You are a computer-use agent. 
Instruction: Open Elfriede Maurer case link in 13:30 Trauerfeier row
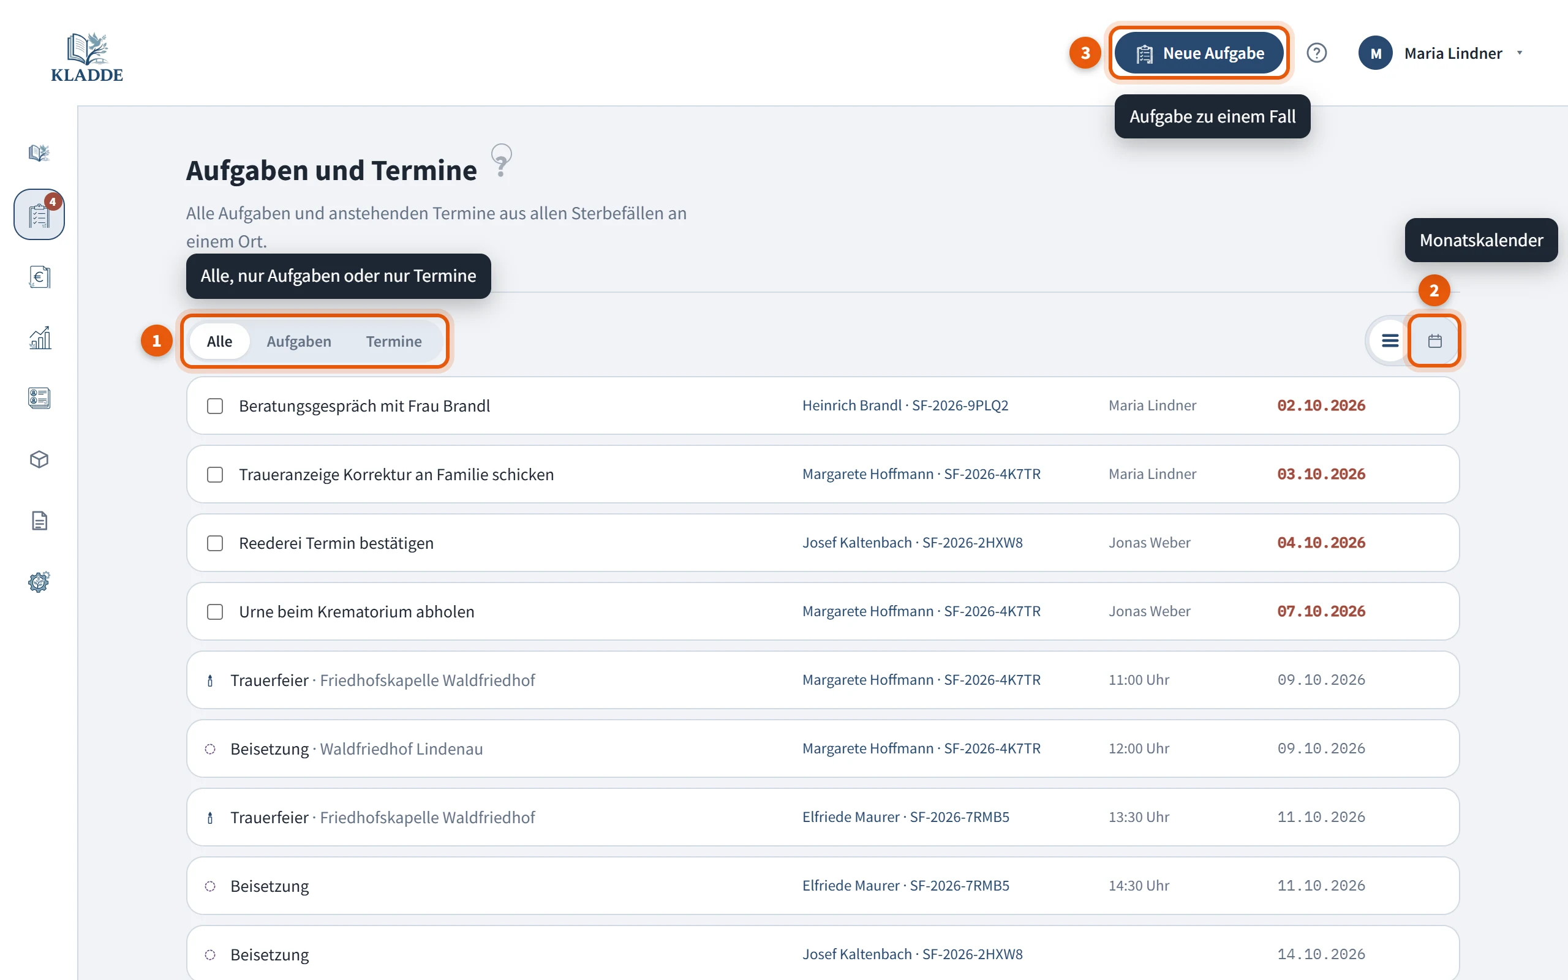(906, 817)
